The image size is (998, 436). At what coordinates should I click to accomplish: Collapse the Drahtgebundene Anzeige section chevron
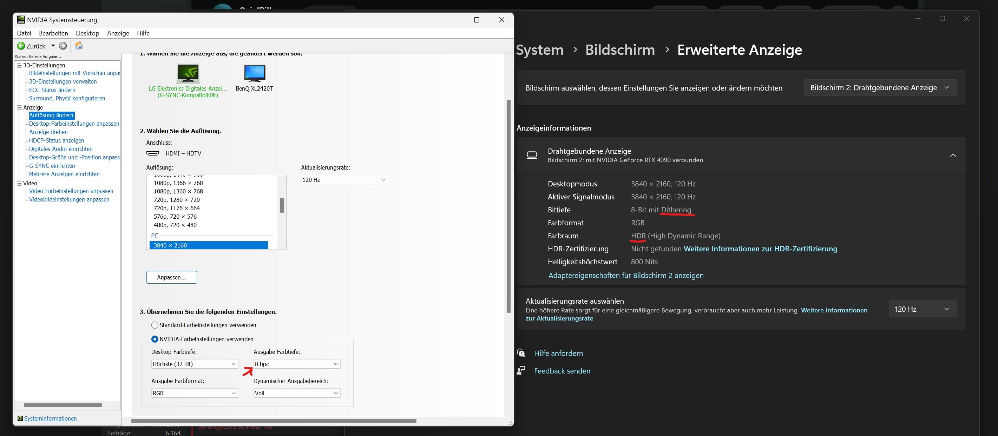point(953,155)
